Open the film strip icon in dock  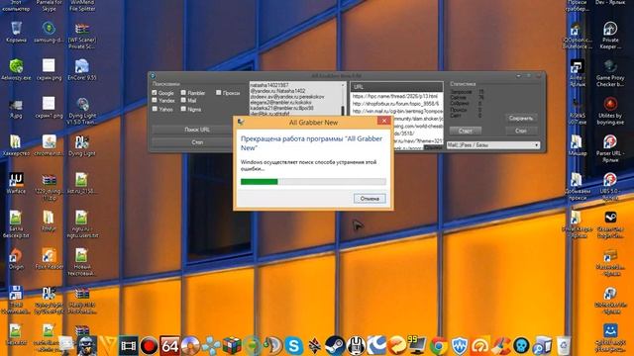(x=128, y=346)
